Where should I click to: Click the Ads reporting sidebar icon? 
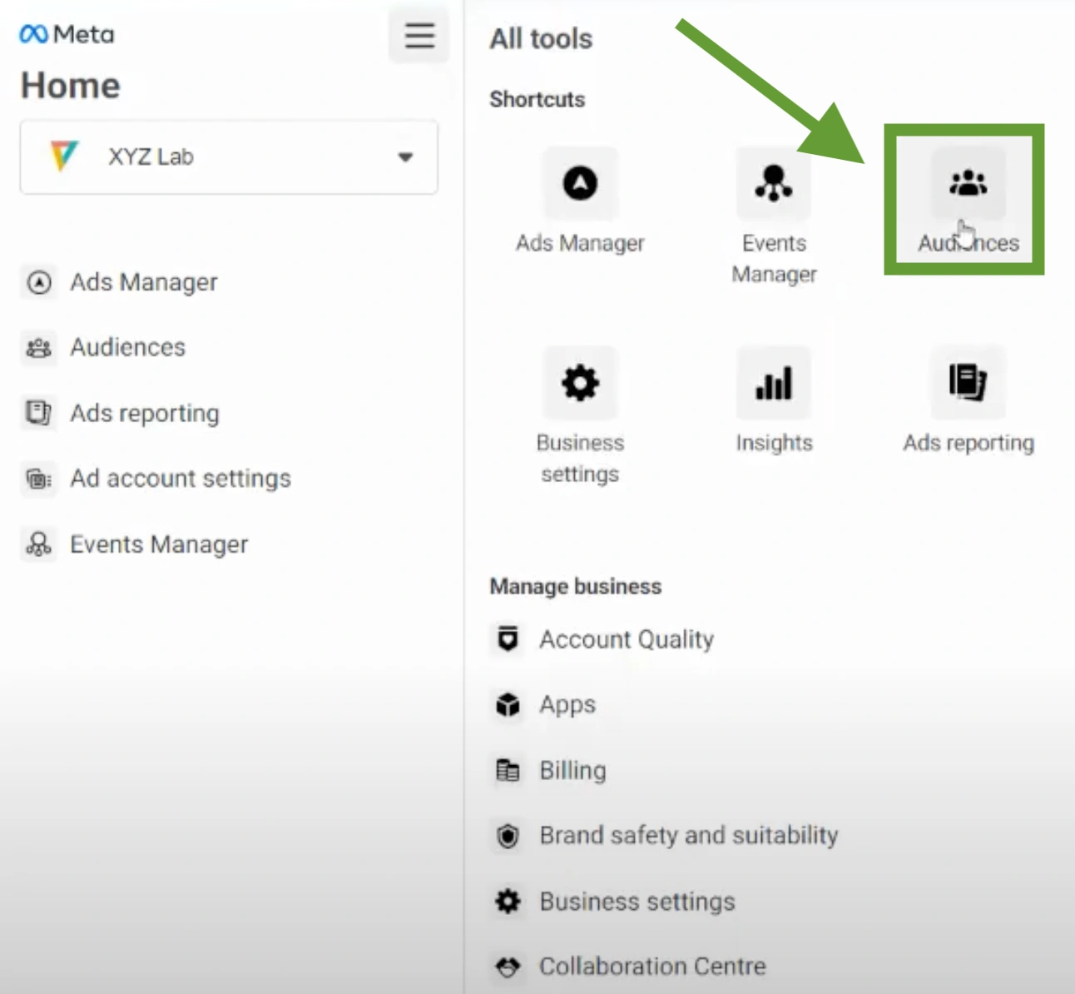[39, 412]
